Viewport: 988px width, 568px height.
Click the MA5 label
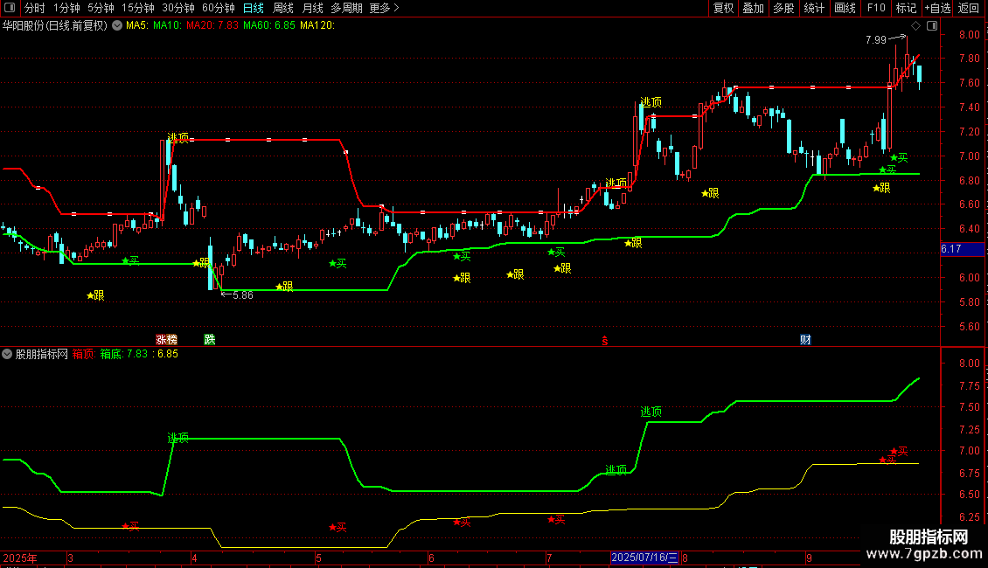137,26
